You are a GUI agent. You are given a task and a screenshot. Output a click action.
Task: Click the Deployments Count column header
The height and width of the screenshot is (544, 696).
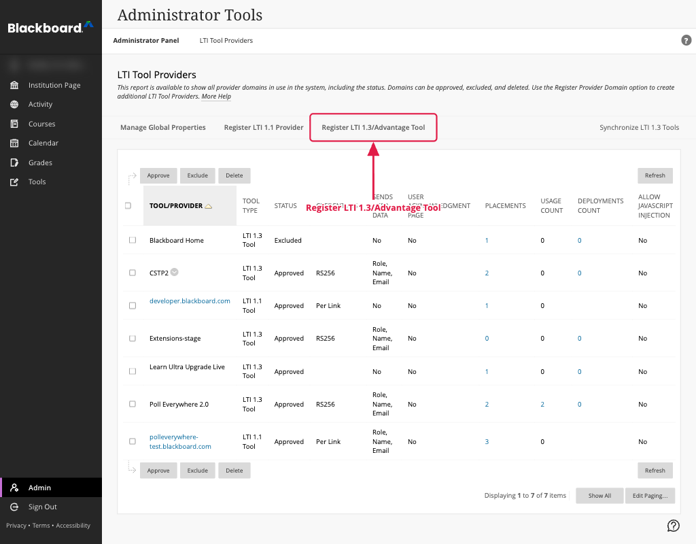pyautogui.click(x=601, y=205)
